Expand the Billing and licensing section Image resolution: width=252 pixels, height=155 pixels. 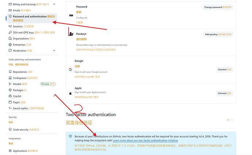[54, 4]
